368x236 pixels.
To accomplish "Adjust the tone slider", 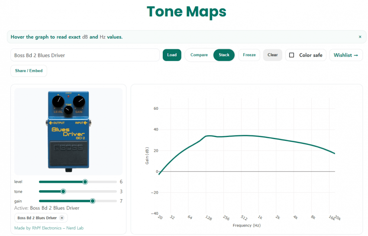I will (x=63, y=191).
